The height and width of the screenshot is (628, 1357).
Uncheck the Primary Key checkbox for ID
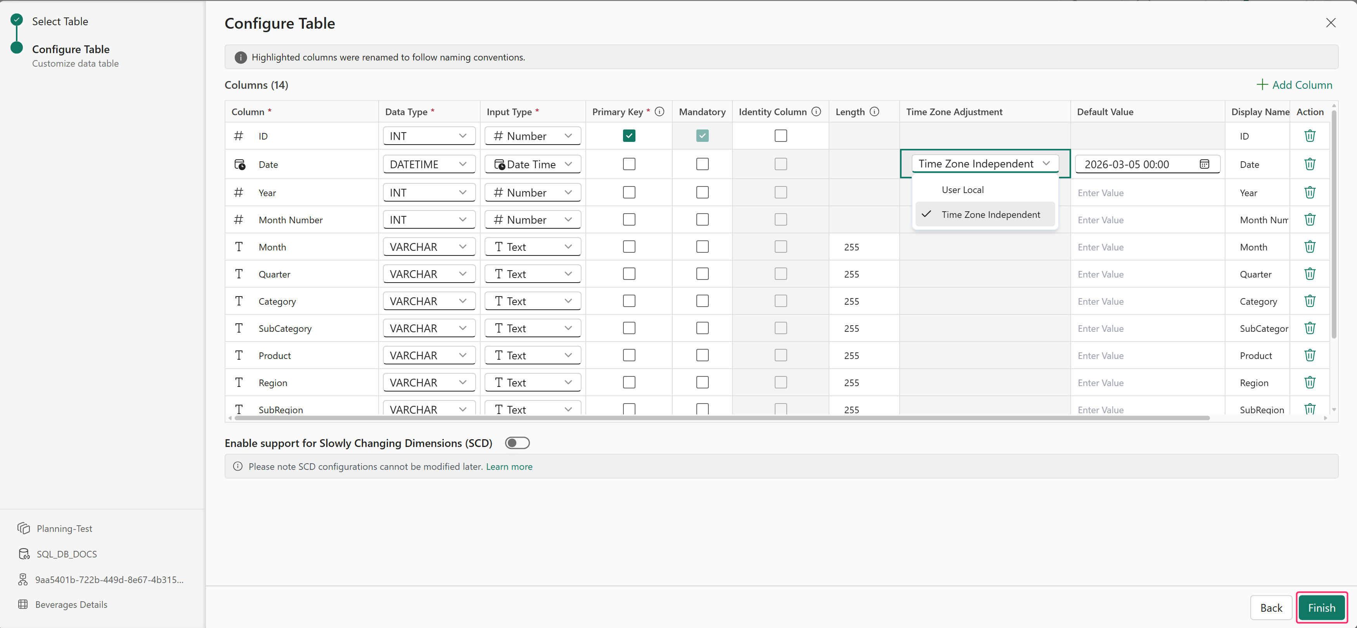tap(629, 136)
